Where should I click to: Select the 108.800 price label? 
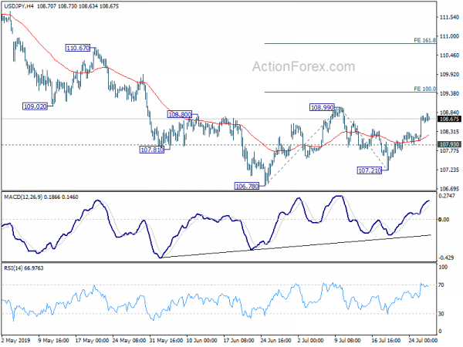180,114
